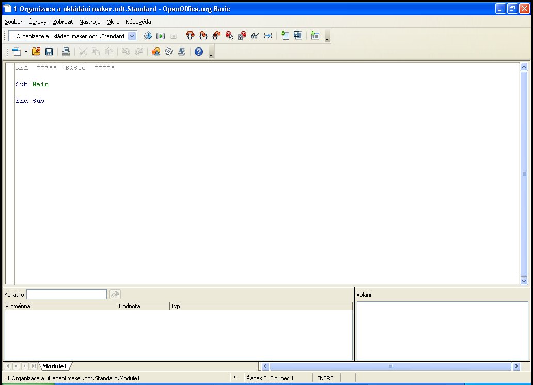Click inside the Volání call stack box
This screenshot has width=533, height=385.
[442, 331]
